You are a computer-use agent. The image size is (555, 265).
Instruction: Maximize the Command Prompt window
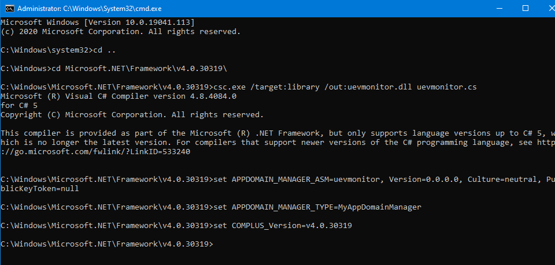(526, 8)
